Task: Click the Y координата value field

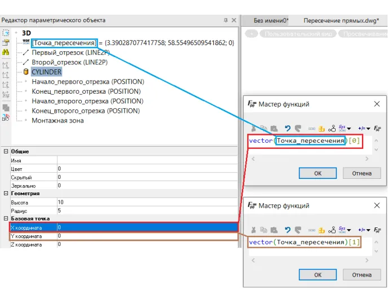Action: coord(147,236)
